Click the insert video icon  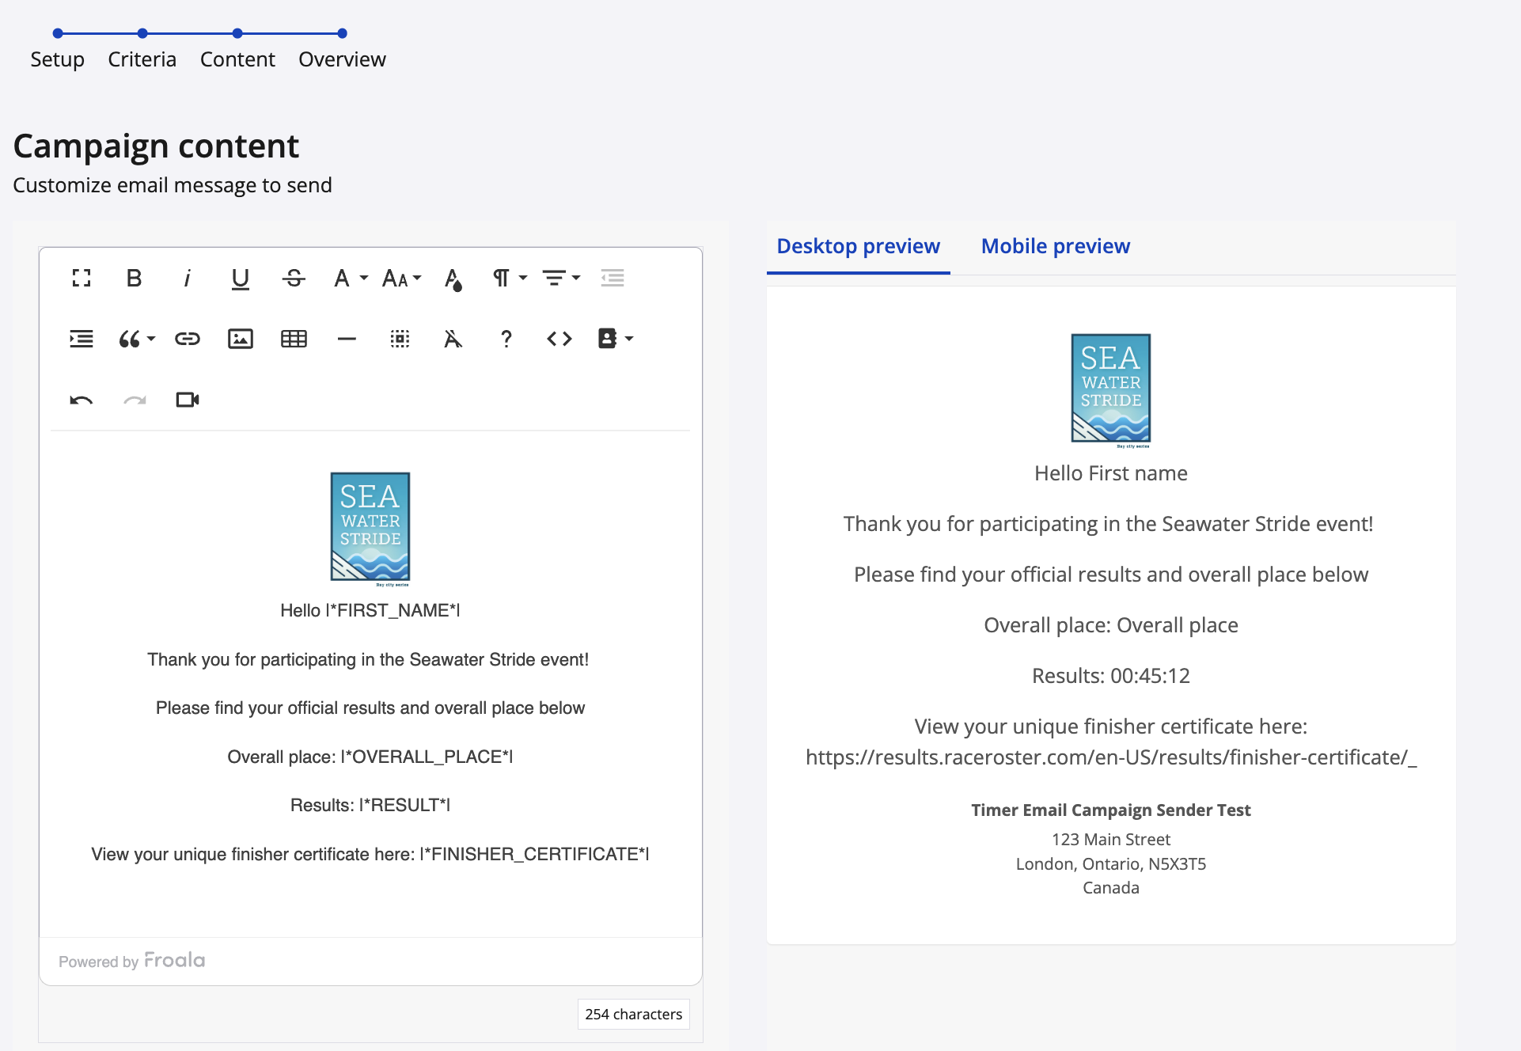click(x=187, y=400)
